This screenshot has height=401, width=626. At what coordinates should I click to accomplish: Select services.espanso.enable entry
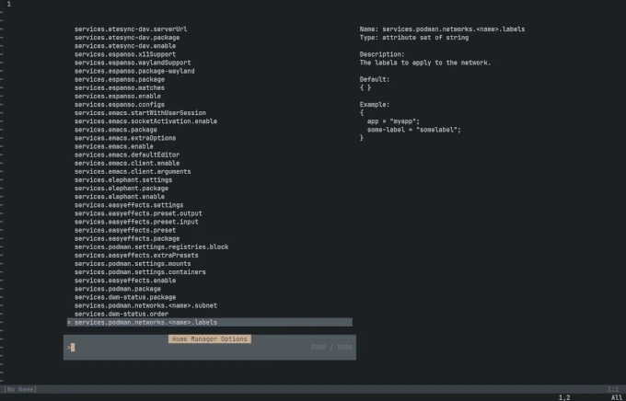(118, 97)
